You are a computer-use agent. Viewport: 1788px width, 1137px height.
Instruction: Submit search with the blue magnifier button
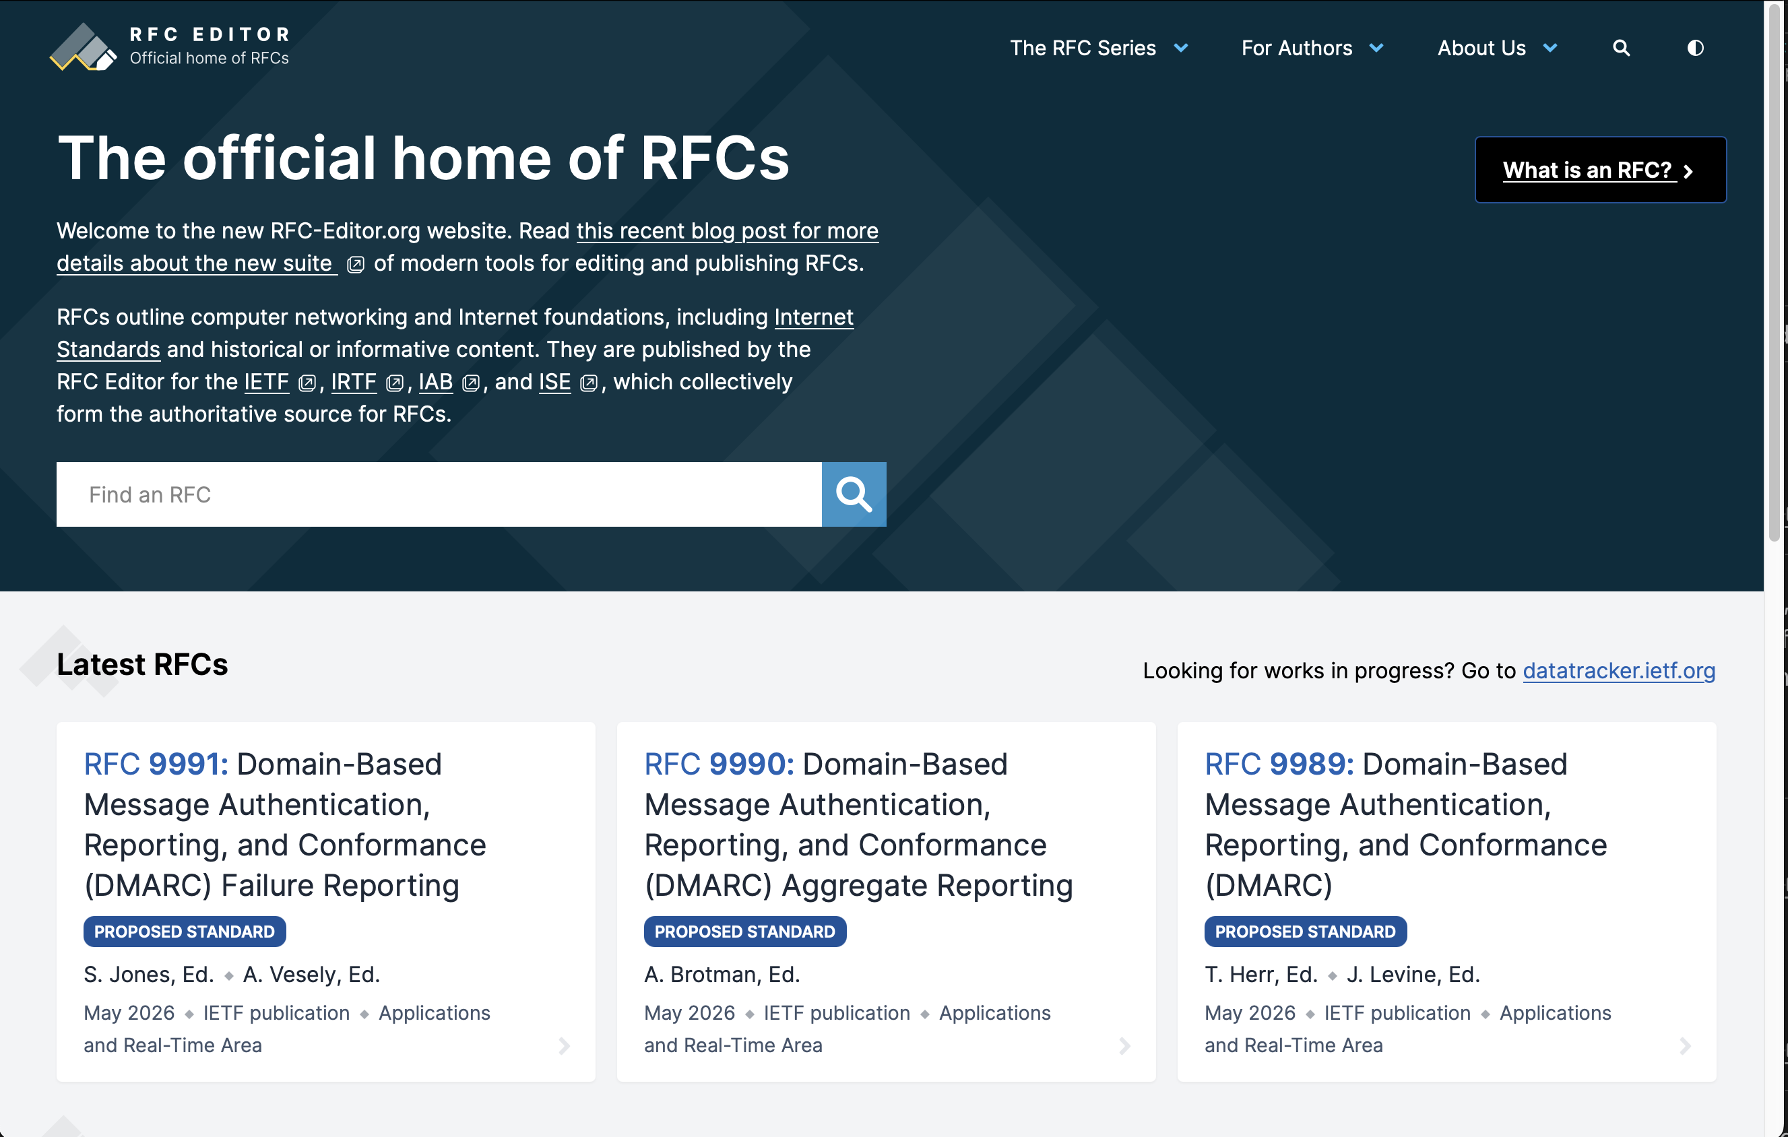tap(854, 494)
